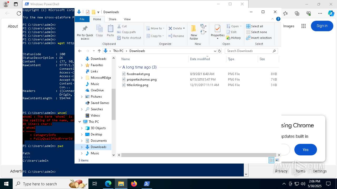Expand 3D Objects tree node
The height and width of the screenshot is (189, 337).
[82, 128]
